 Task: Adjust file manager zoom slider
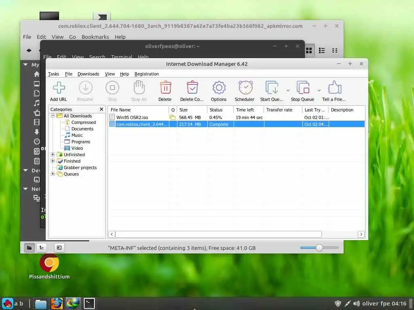pos(319,248)
